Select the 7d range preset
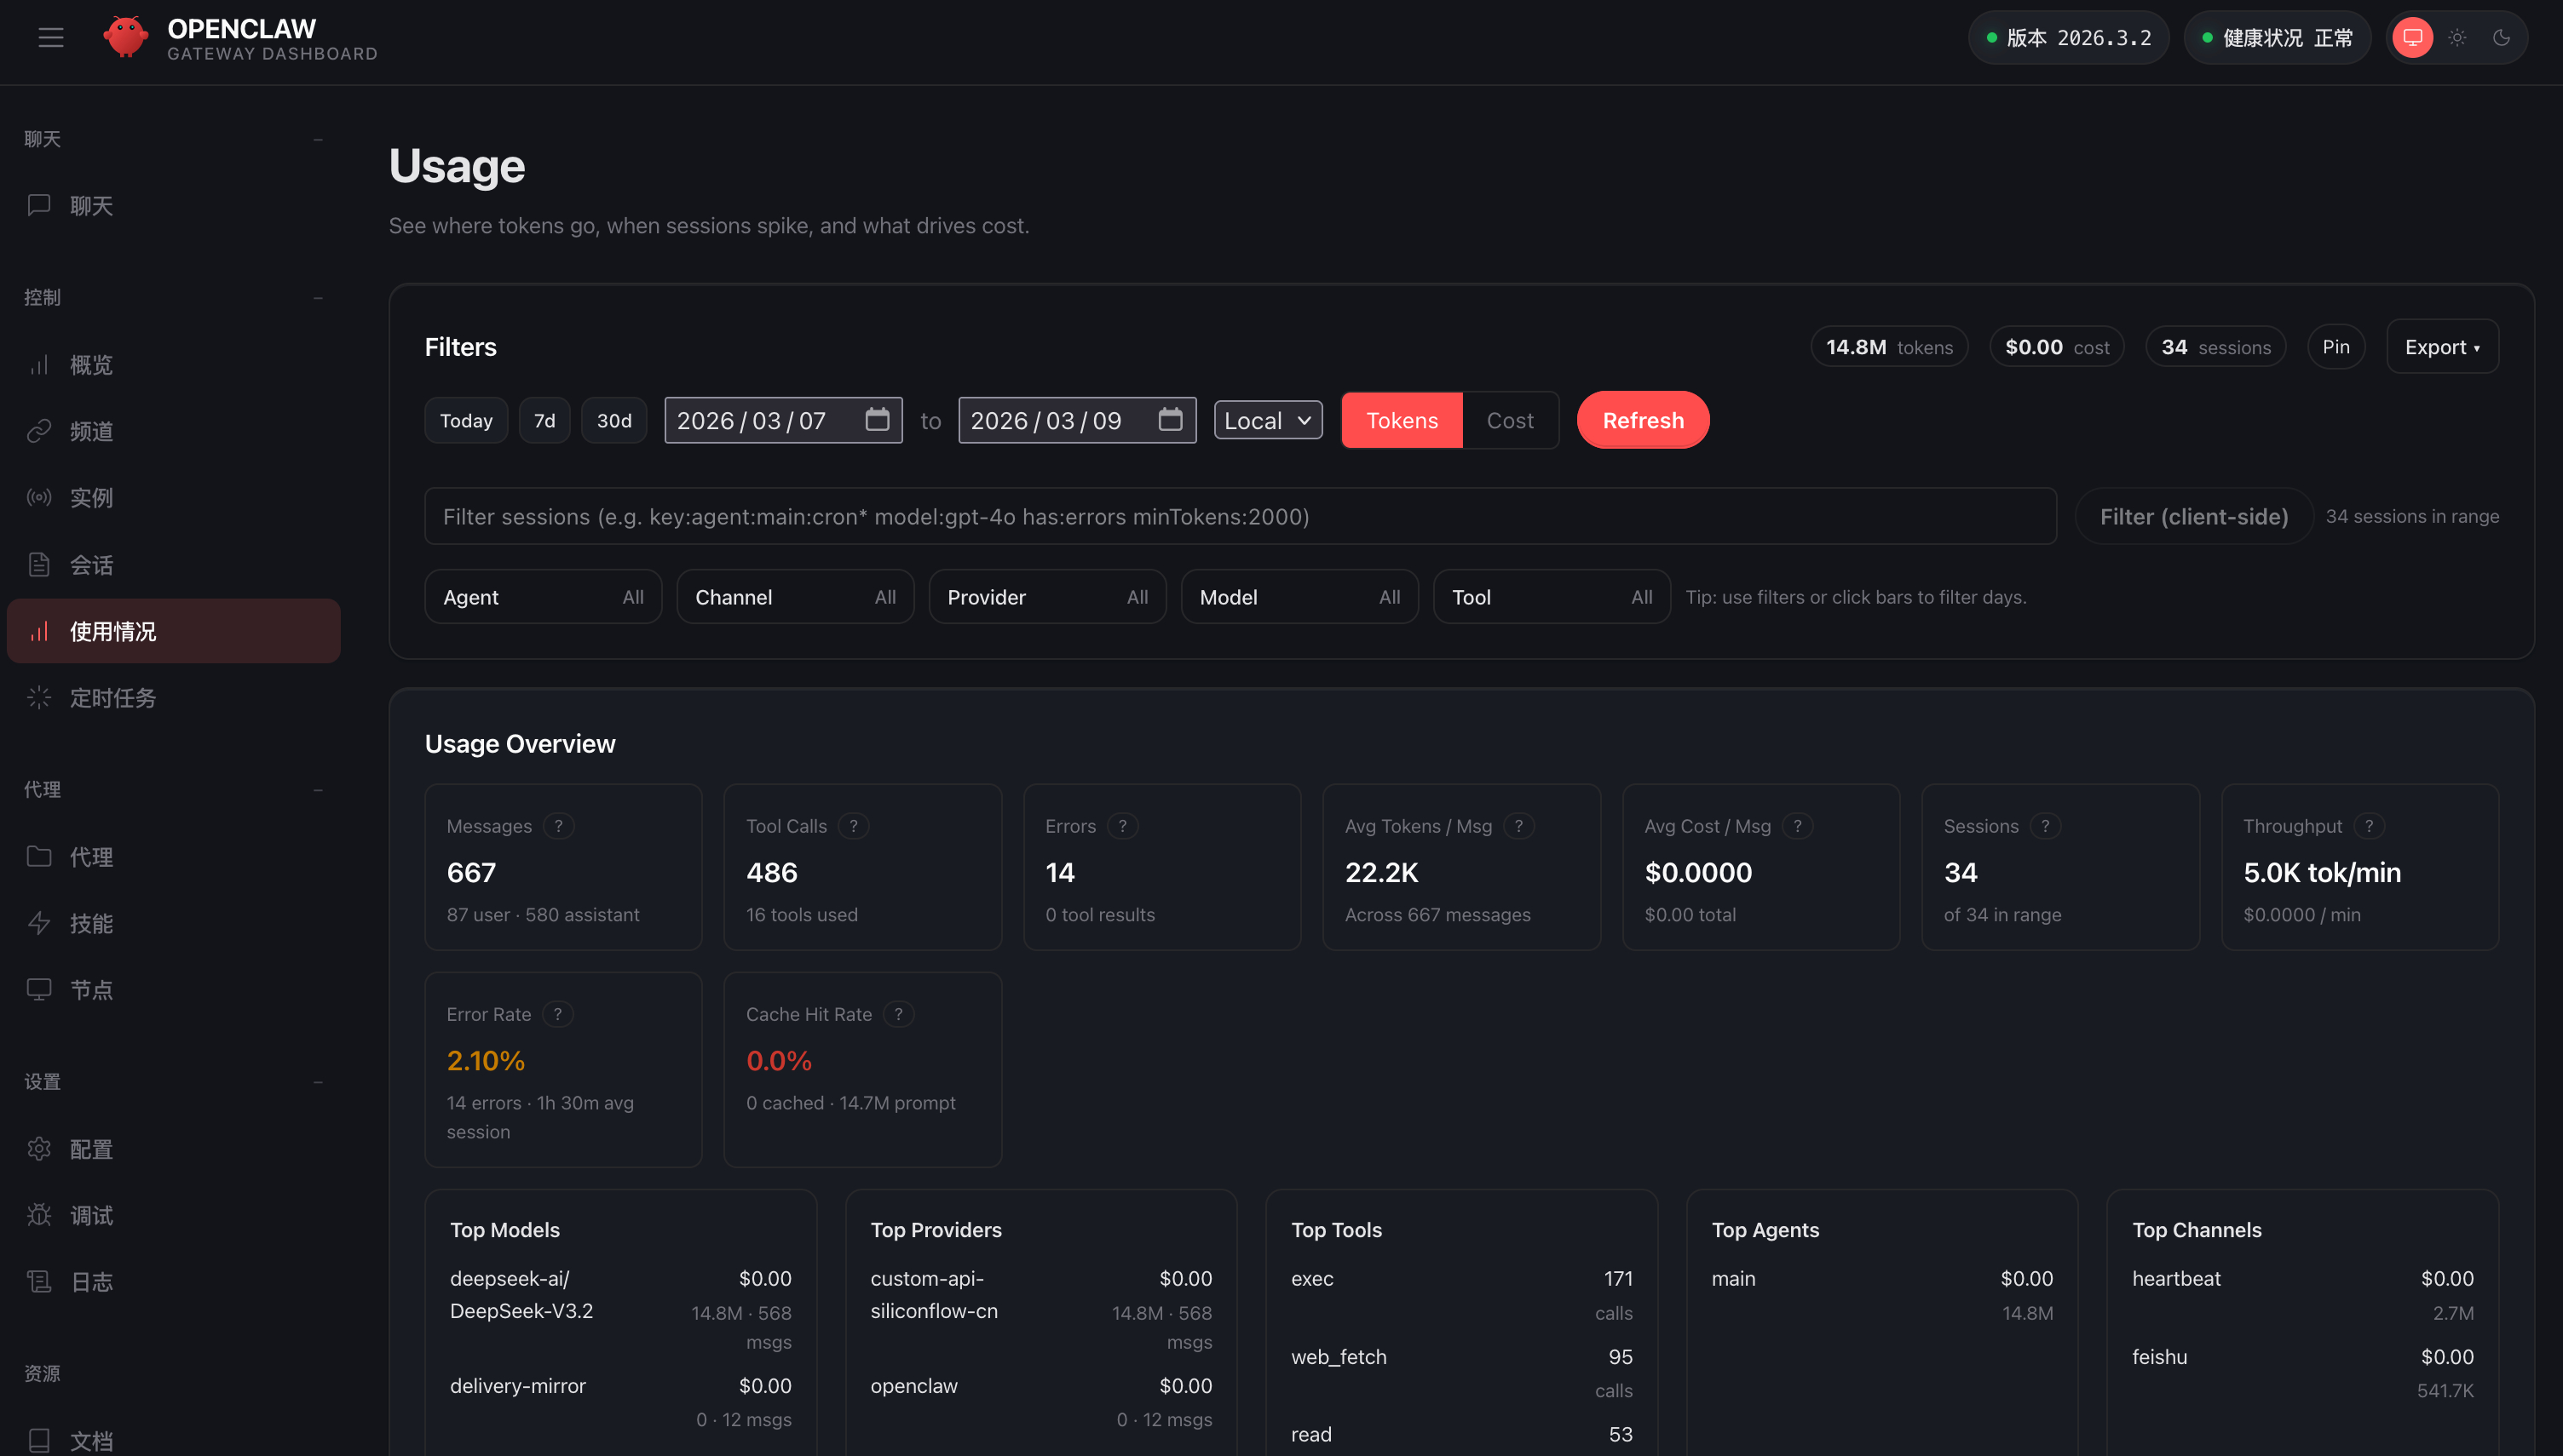The image size is (2563, 1456). [544, 420]
